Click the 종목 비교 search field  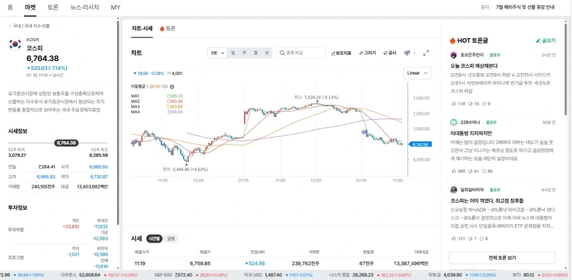(300, 53)
